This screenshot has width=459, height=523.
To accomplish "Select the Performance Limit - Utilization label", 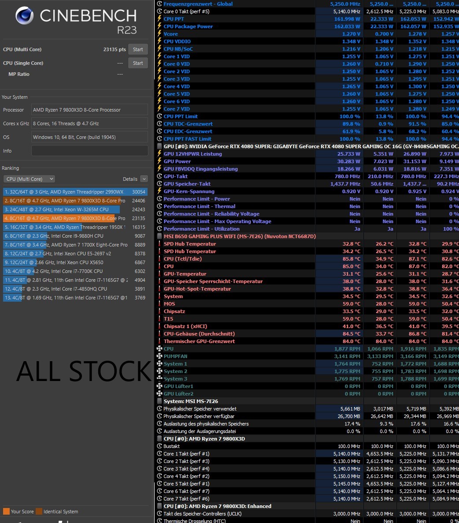I will (x=201, y=229).
